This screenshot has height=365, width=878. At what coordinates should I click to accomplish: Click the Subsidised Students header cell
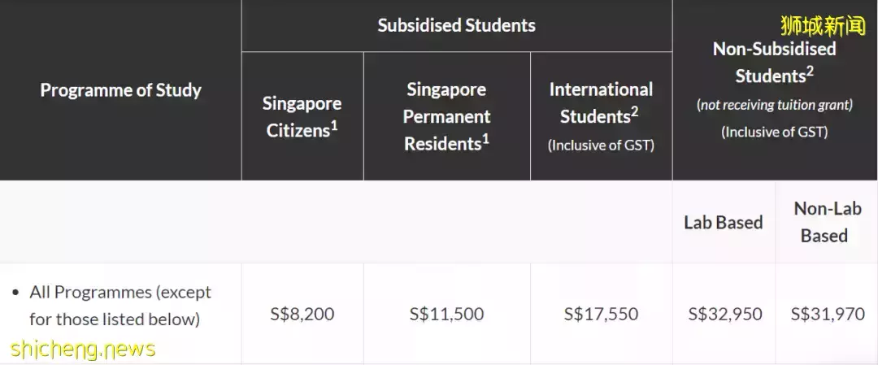click(x=456, y=25)
